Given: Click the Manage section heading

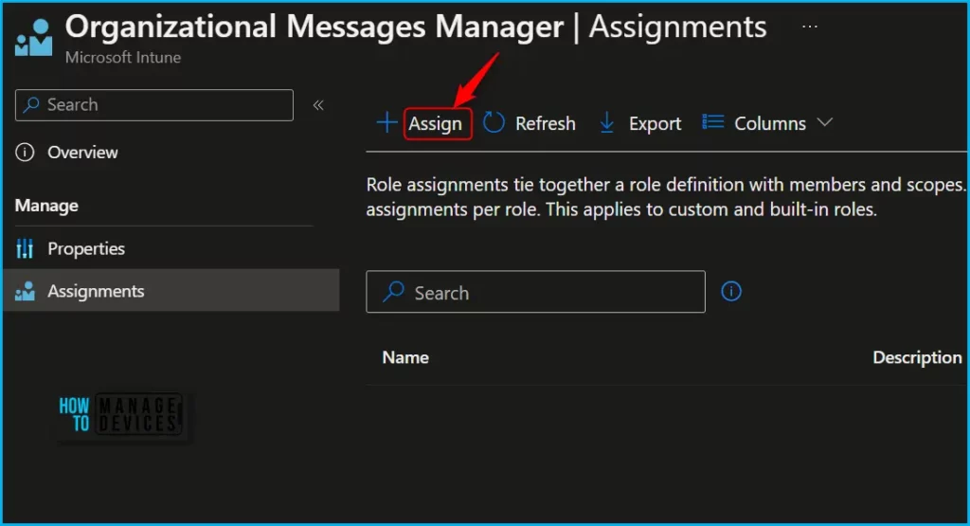Looking at the screenshot, I should [46, 206].
